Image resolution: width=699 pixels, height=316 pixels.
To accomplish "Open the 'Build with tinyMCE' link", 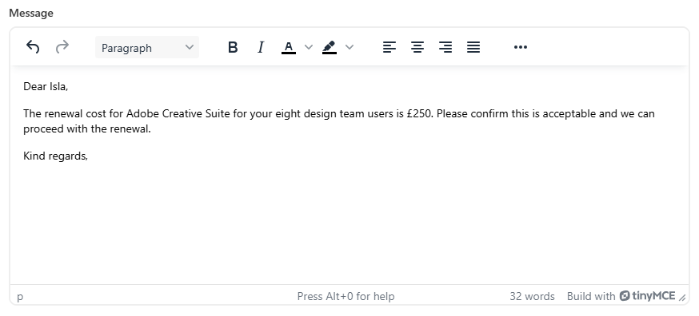I will point(621,296).
